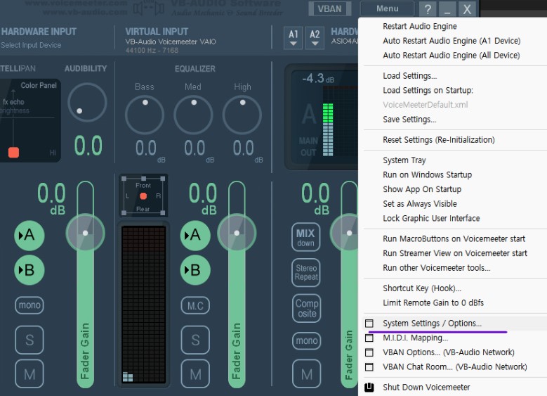547x396 pixels.
Task: Click the VBAN button
Action: (x=329, y=8)
